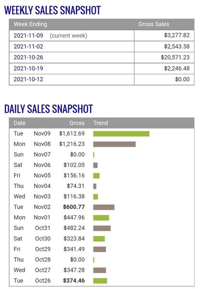Open the 2021-10-12 week ending link
Screen dimensions: 206x289
(28, 79)
